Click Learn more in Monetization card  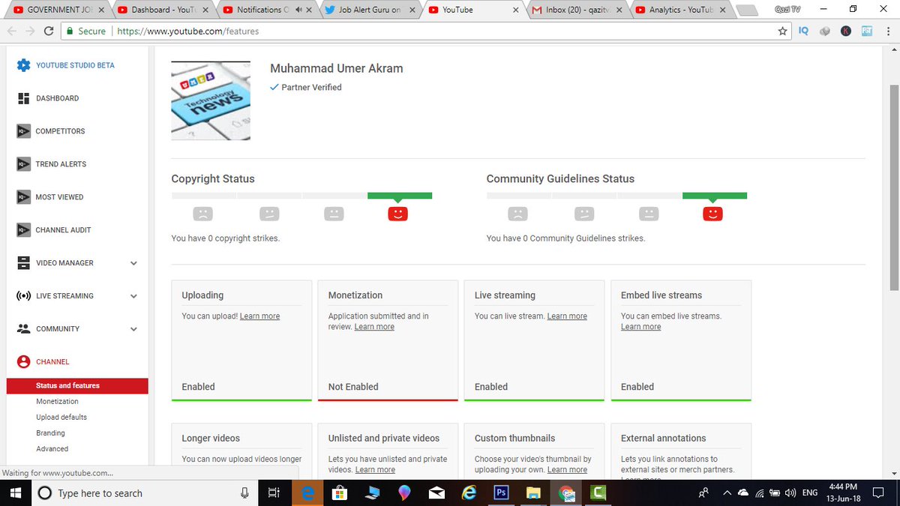click(374, 327)
